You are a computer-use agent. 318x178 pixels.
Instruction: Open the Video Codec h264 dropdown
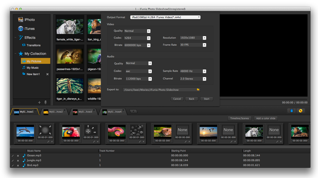(x=149, y=38)
